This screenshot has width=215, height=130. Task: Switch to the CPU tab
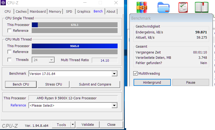[7, 12]
